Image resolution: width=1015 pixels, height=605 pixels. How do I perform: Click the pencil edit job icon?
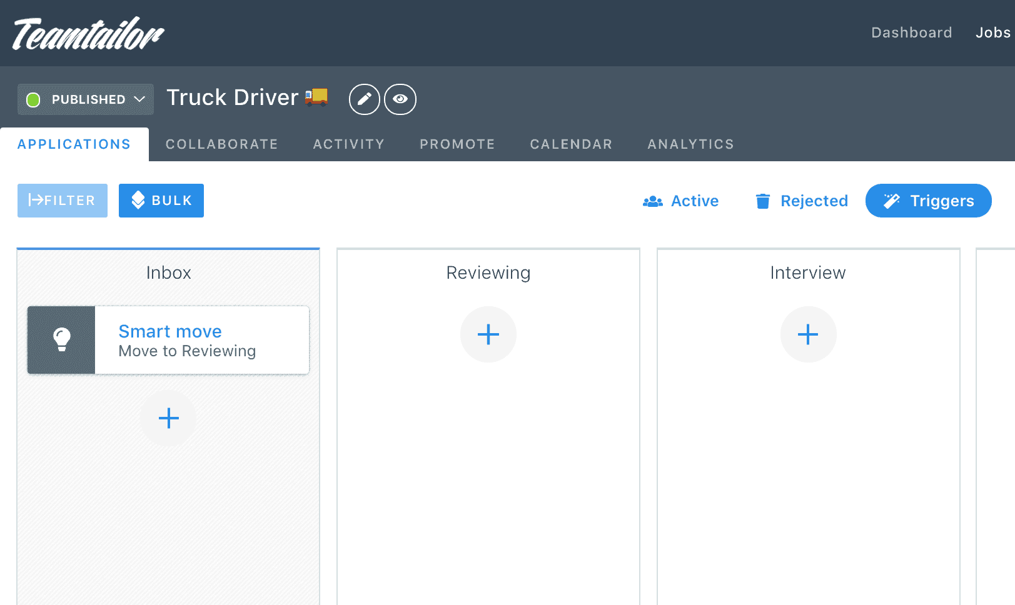pyautogui.click(x=365, y=99)
